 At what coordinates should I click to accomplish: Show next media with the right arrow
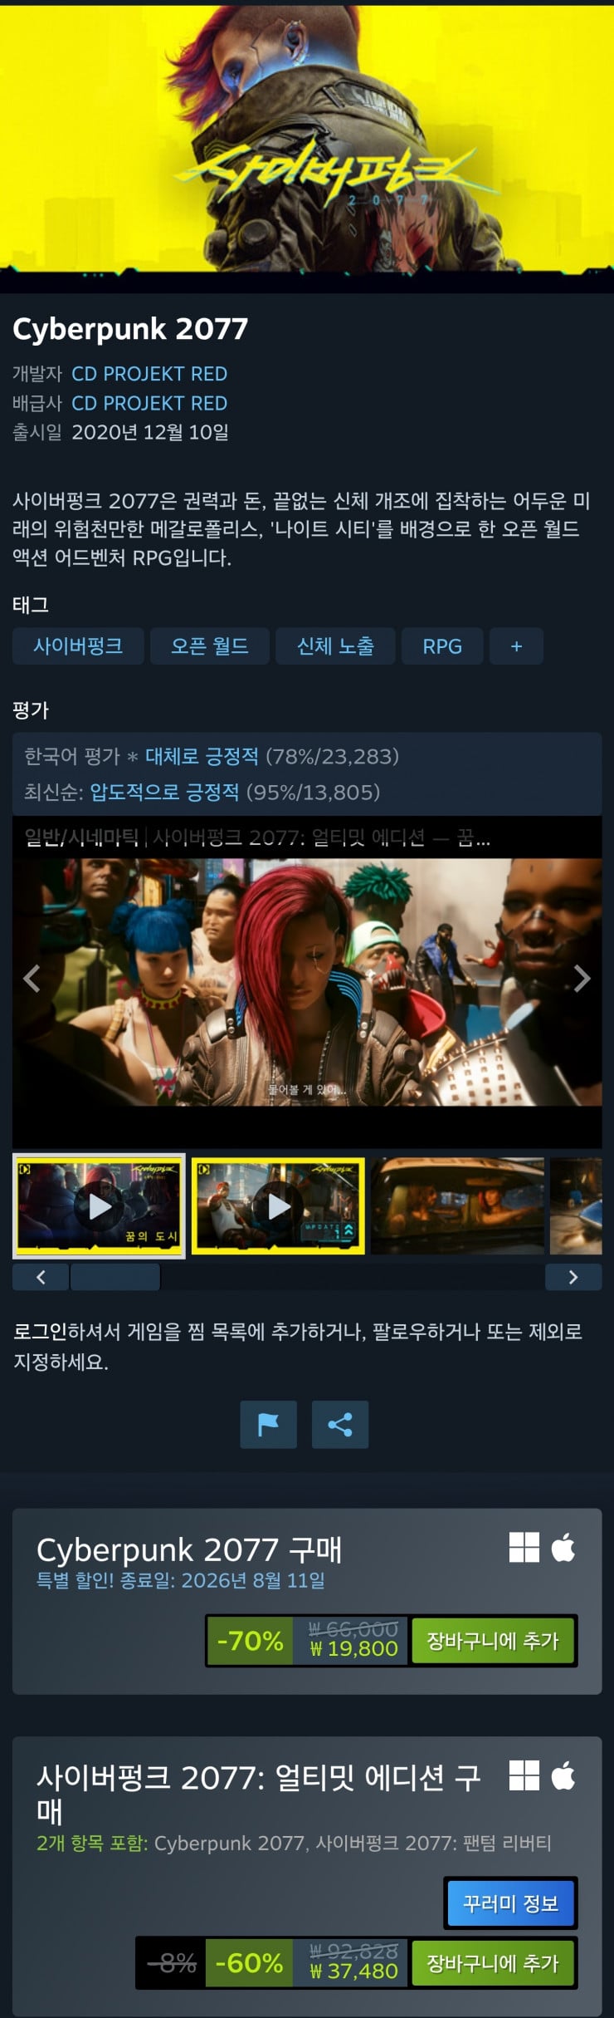click(x=582, y=979)
